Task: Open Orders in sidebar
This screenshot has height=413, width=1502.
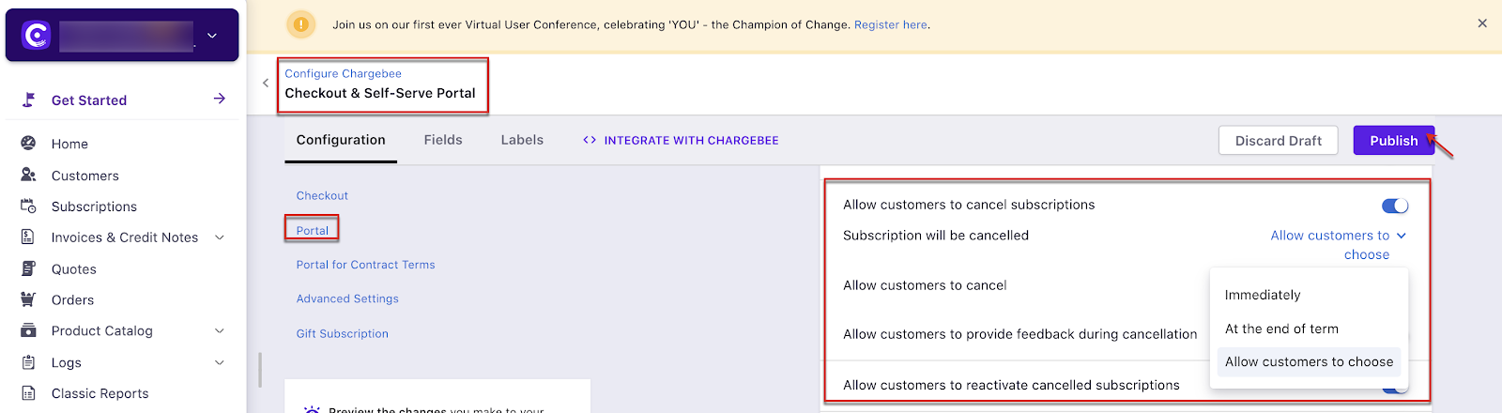Action: 72,300
